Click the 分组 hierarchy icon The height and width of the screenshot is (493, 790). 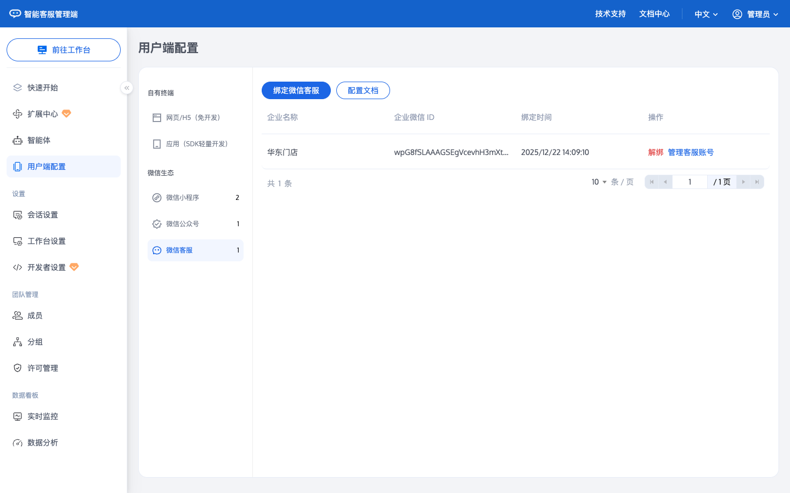click(x=18, y=342)
